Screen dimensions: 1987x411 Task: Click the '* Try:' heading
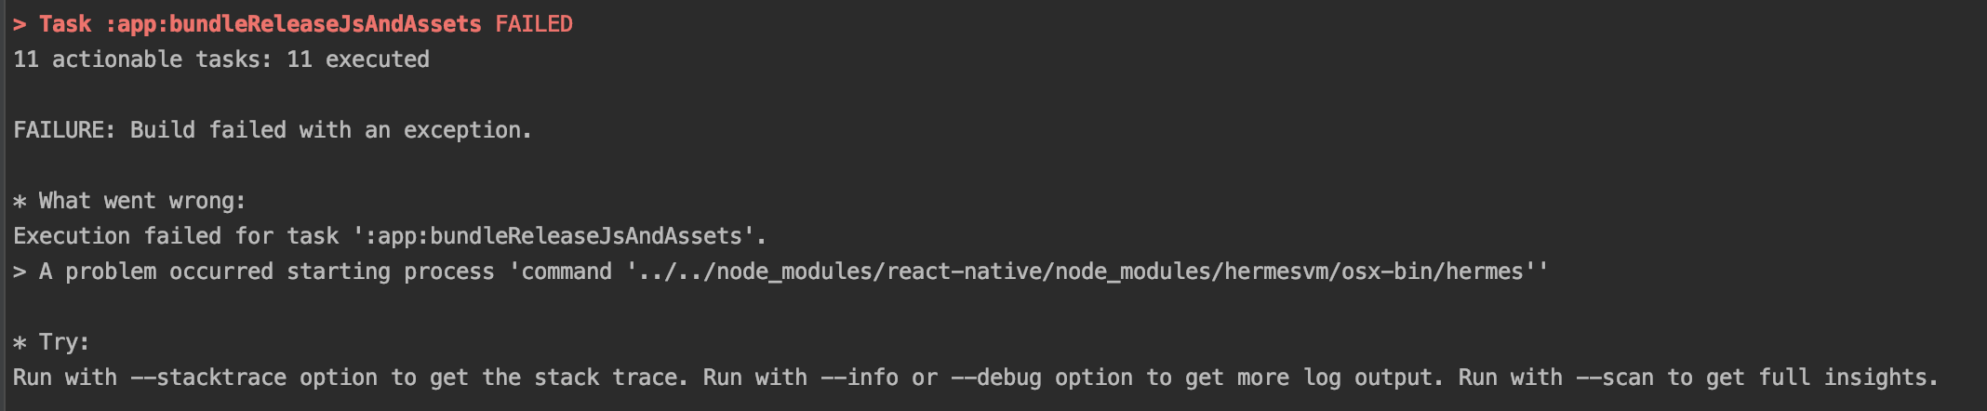51,342
